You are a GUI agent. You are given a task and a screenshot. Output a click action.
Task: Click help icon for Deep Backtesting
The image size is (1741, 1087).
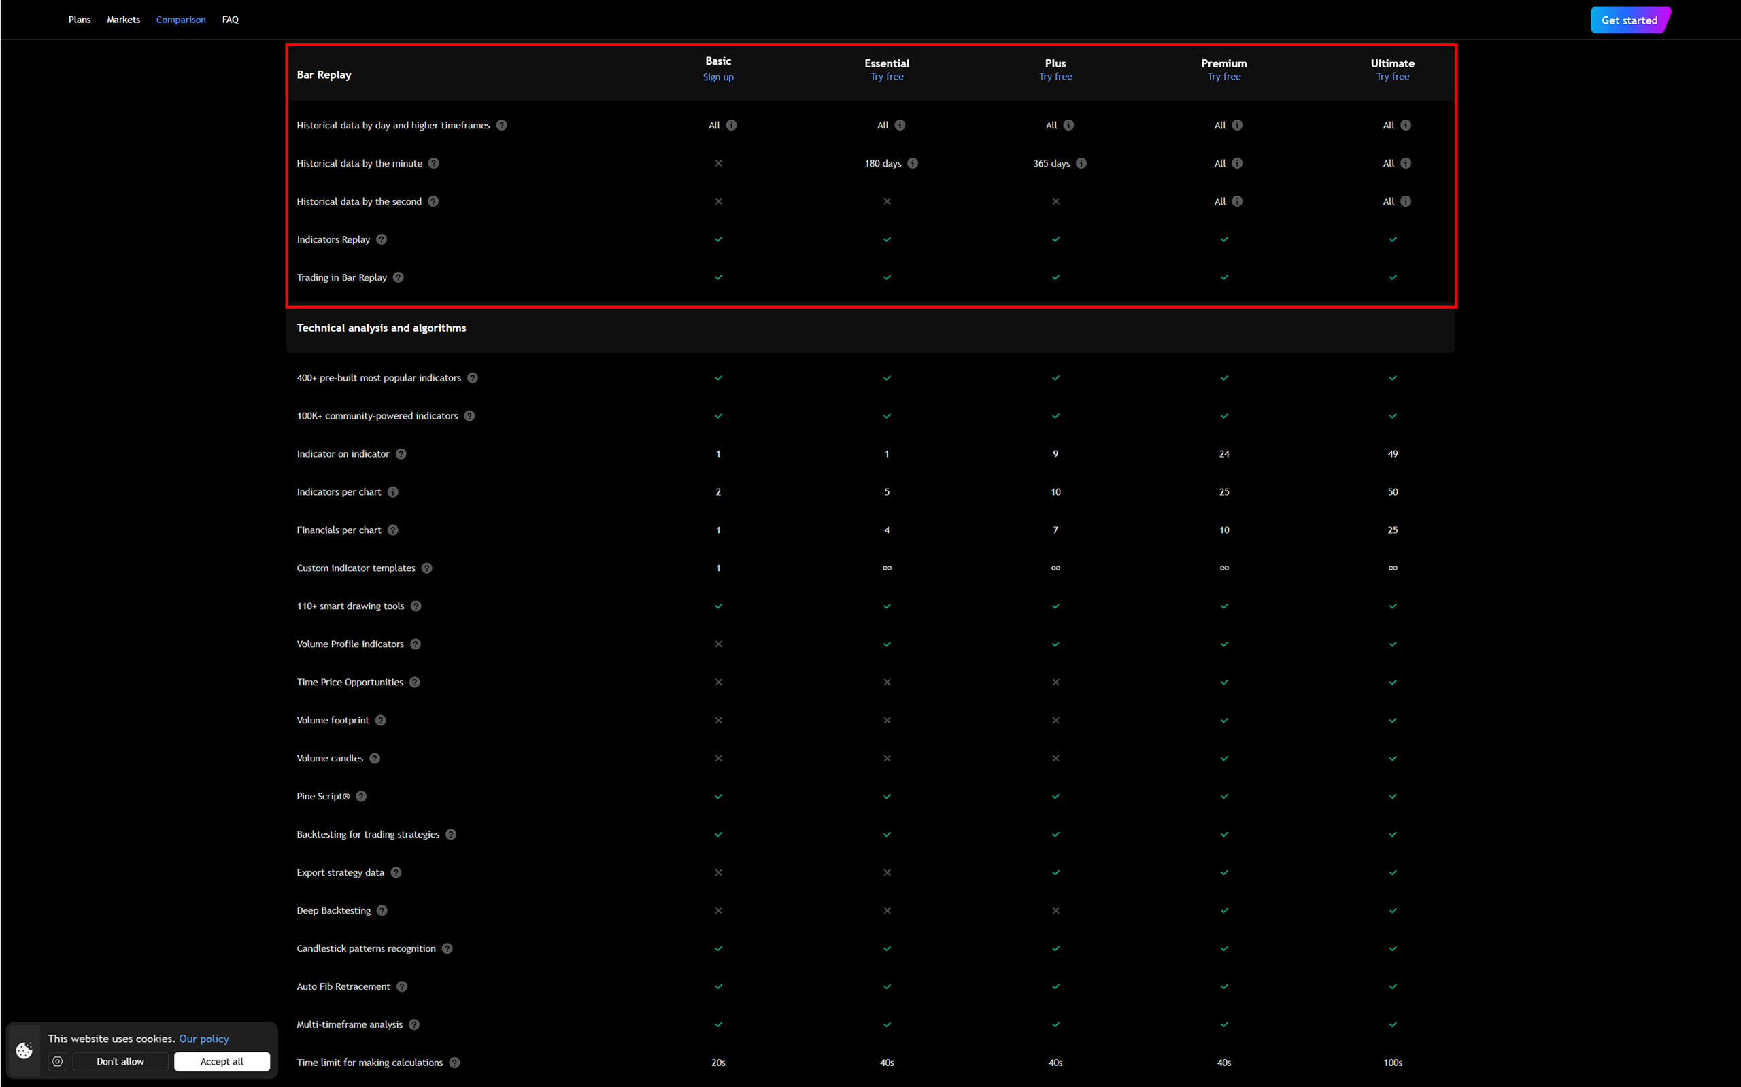(x=382, y=911)
